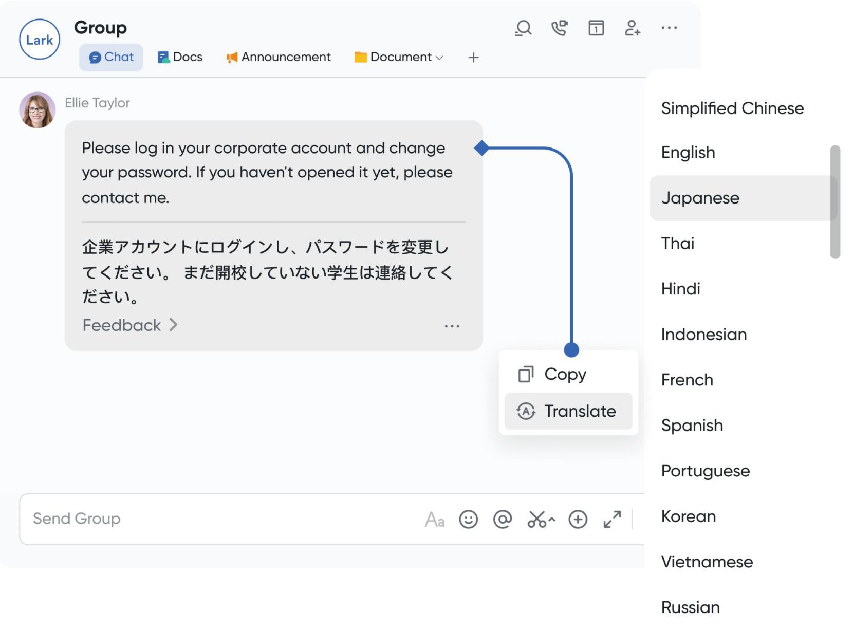Image resolution: width=853 pixels, height=629 pixels.
Task: Click the screenshot scissors icon
Action: tap(537, 520)
